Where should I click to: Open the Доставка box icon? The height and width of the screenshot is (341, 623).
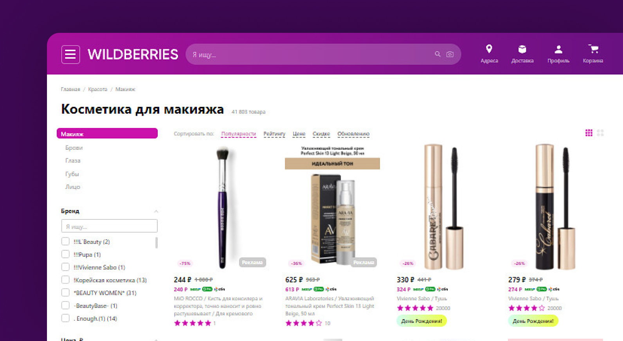coord(522,49)
